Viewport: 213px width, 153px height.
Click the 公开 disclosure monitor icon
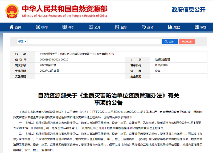[91, 27]
